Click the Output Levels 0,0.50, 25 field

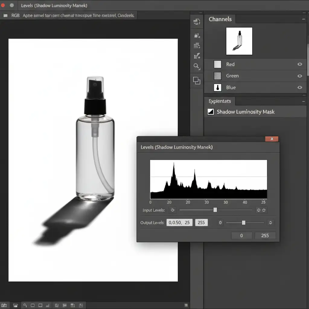click(179, 223)
